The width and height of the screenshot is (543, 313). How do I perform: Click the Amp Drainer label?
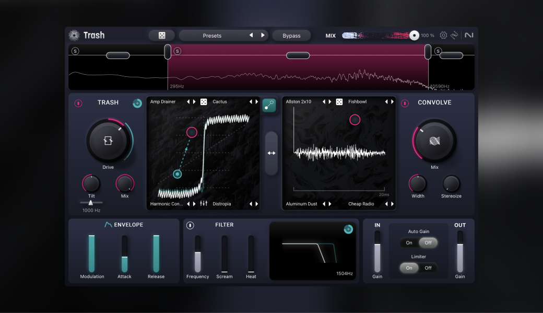(x=163, y=101)
